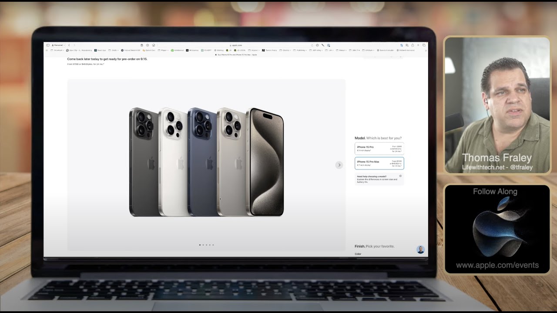Select the last gallery pagination dot
Image resolution: width=557 pixels, height=313 pixels.
point(213,245)
